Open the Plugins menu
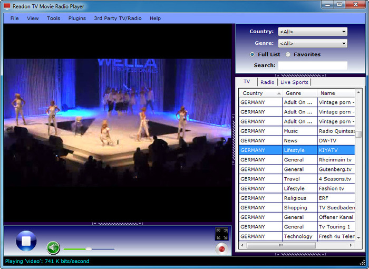Image resolution: width=369 pixels, height=269 pixels. (x=77, y=18)
